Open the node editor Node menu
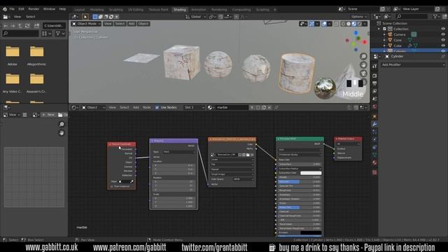Screen dimensions: 448x252 click(146, 107)
